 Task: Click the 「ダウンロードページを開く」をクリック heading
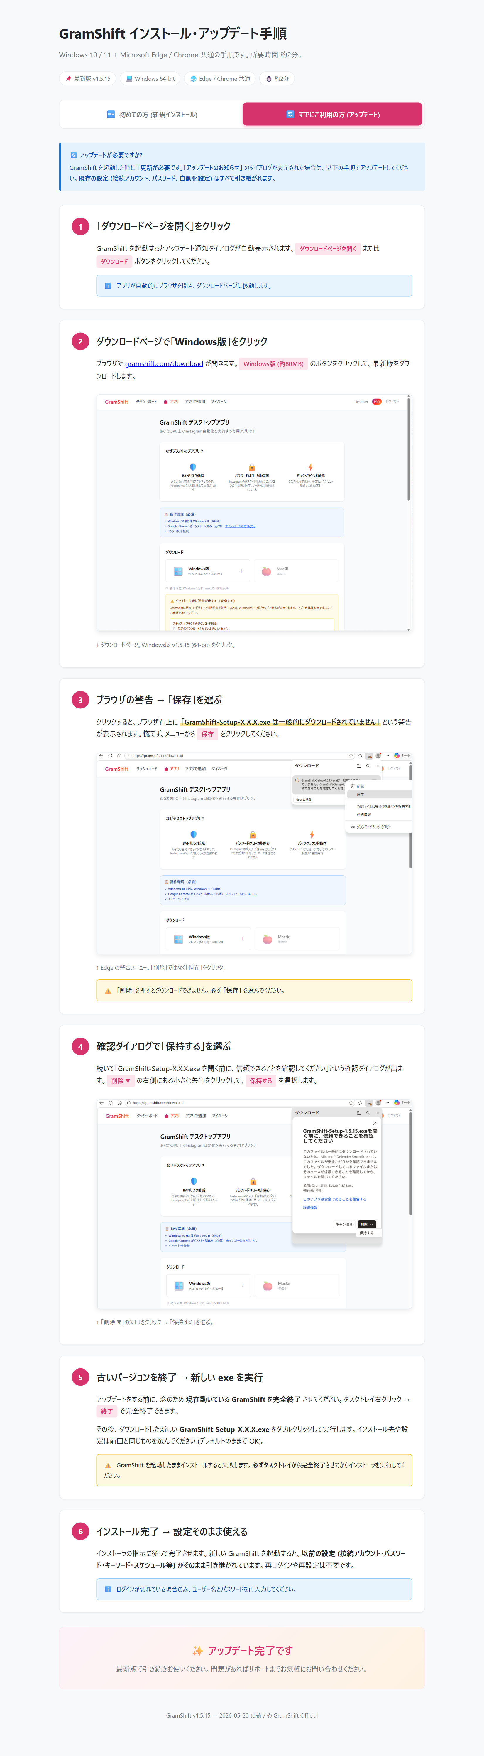163,226
